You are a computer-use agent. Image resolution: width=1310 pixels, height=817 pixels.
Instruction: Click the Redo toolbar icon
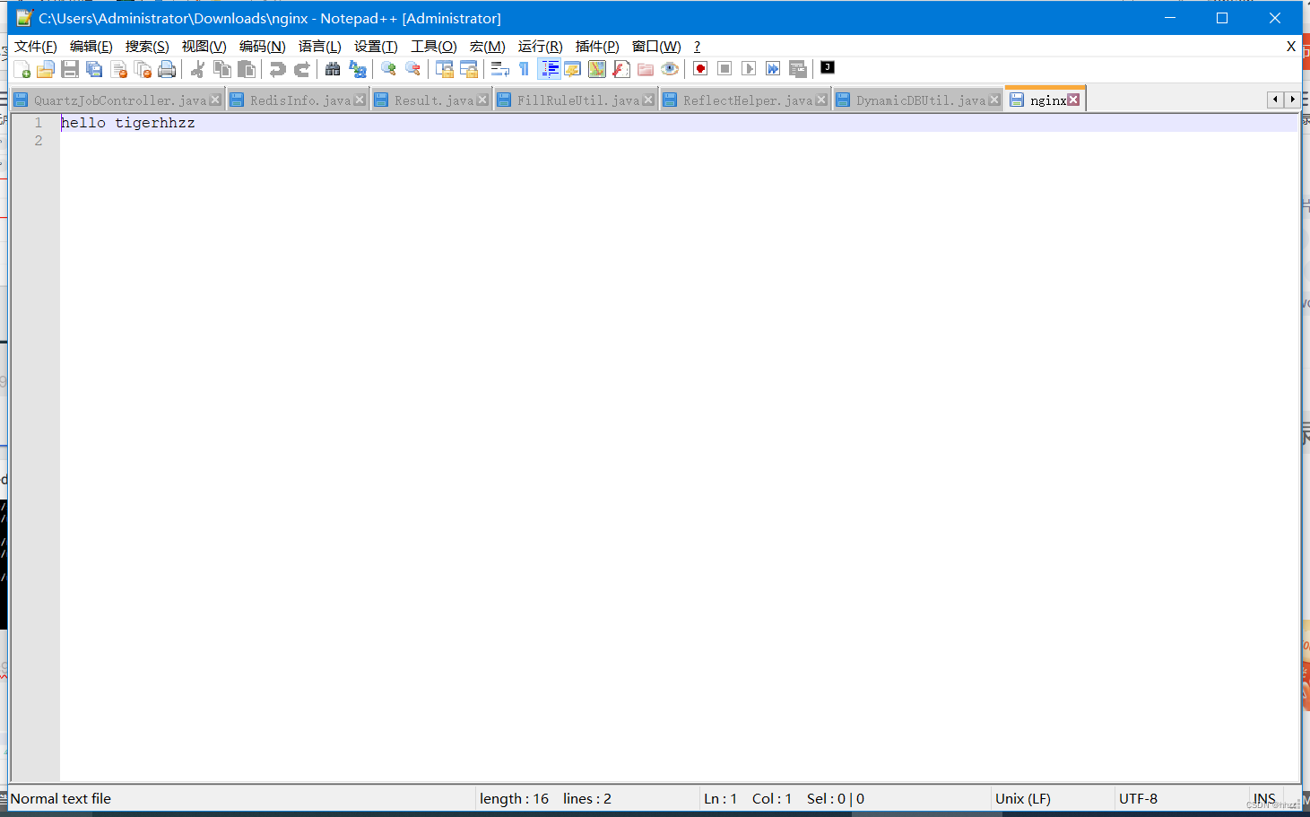[x=302, y=69]
